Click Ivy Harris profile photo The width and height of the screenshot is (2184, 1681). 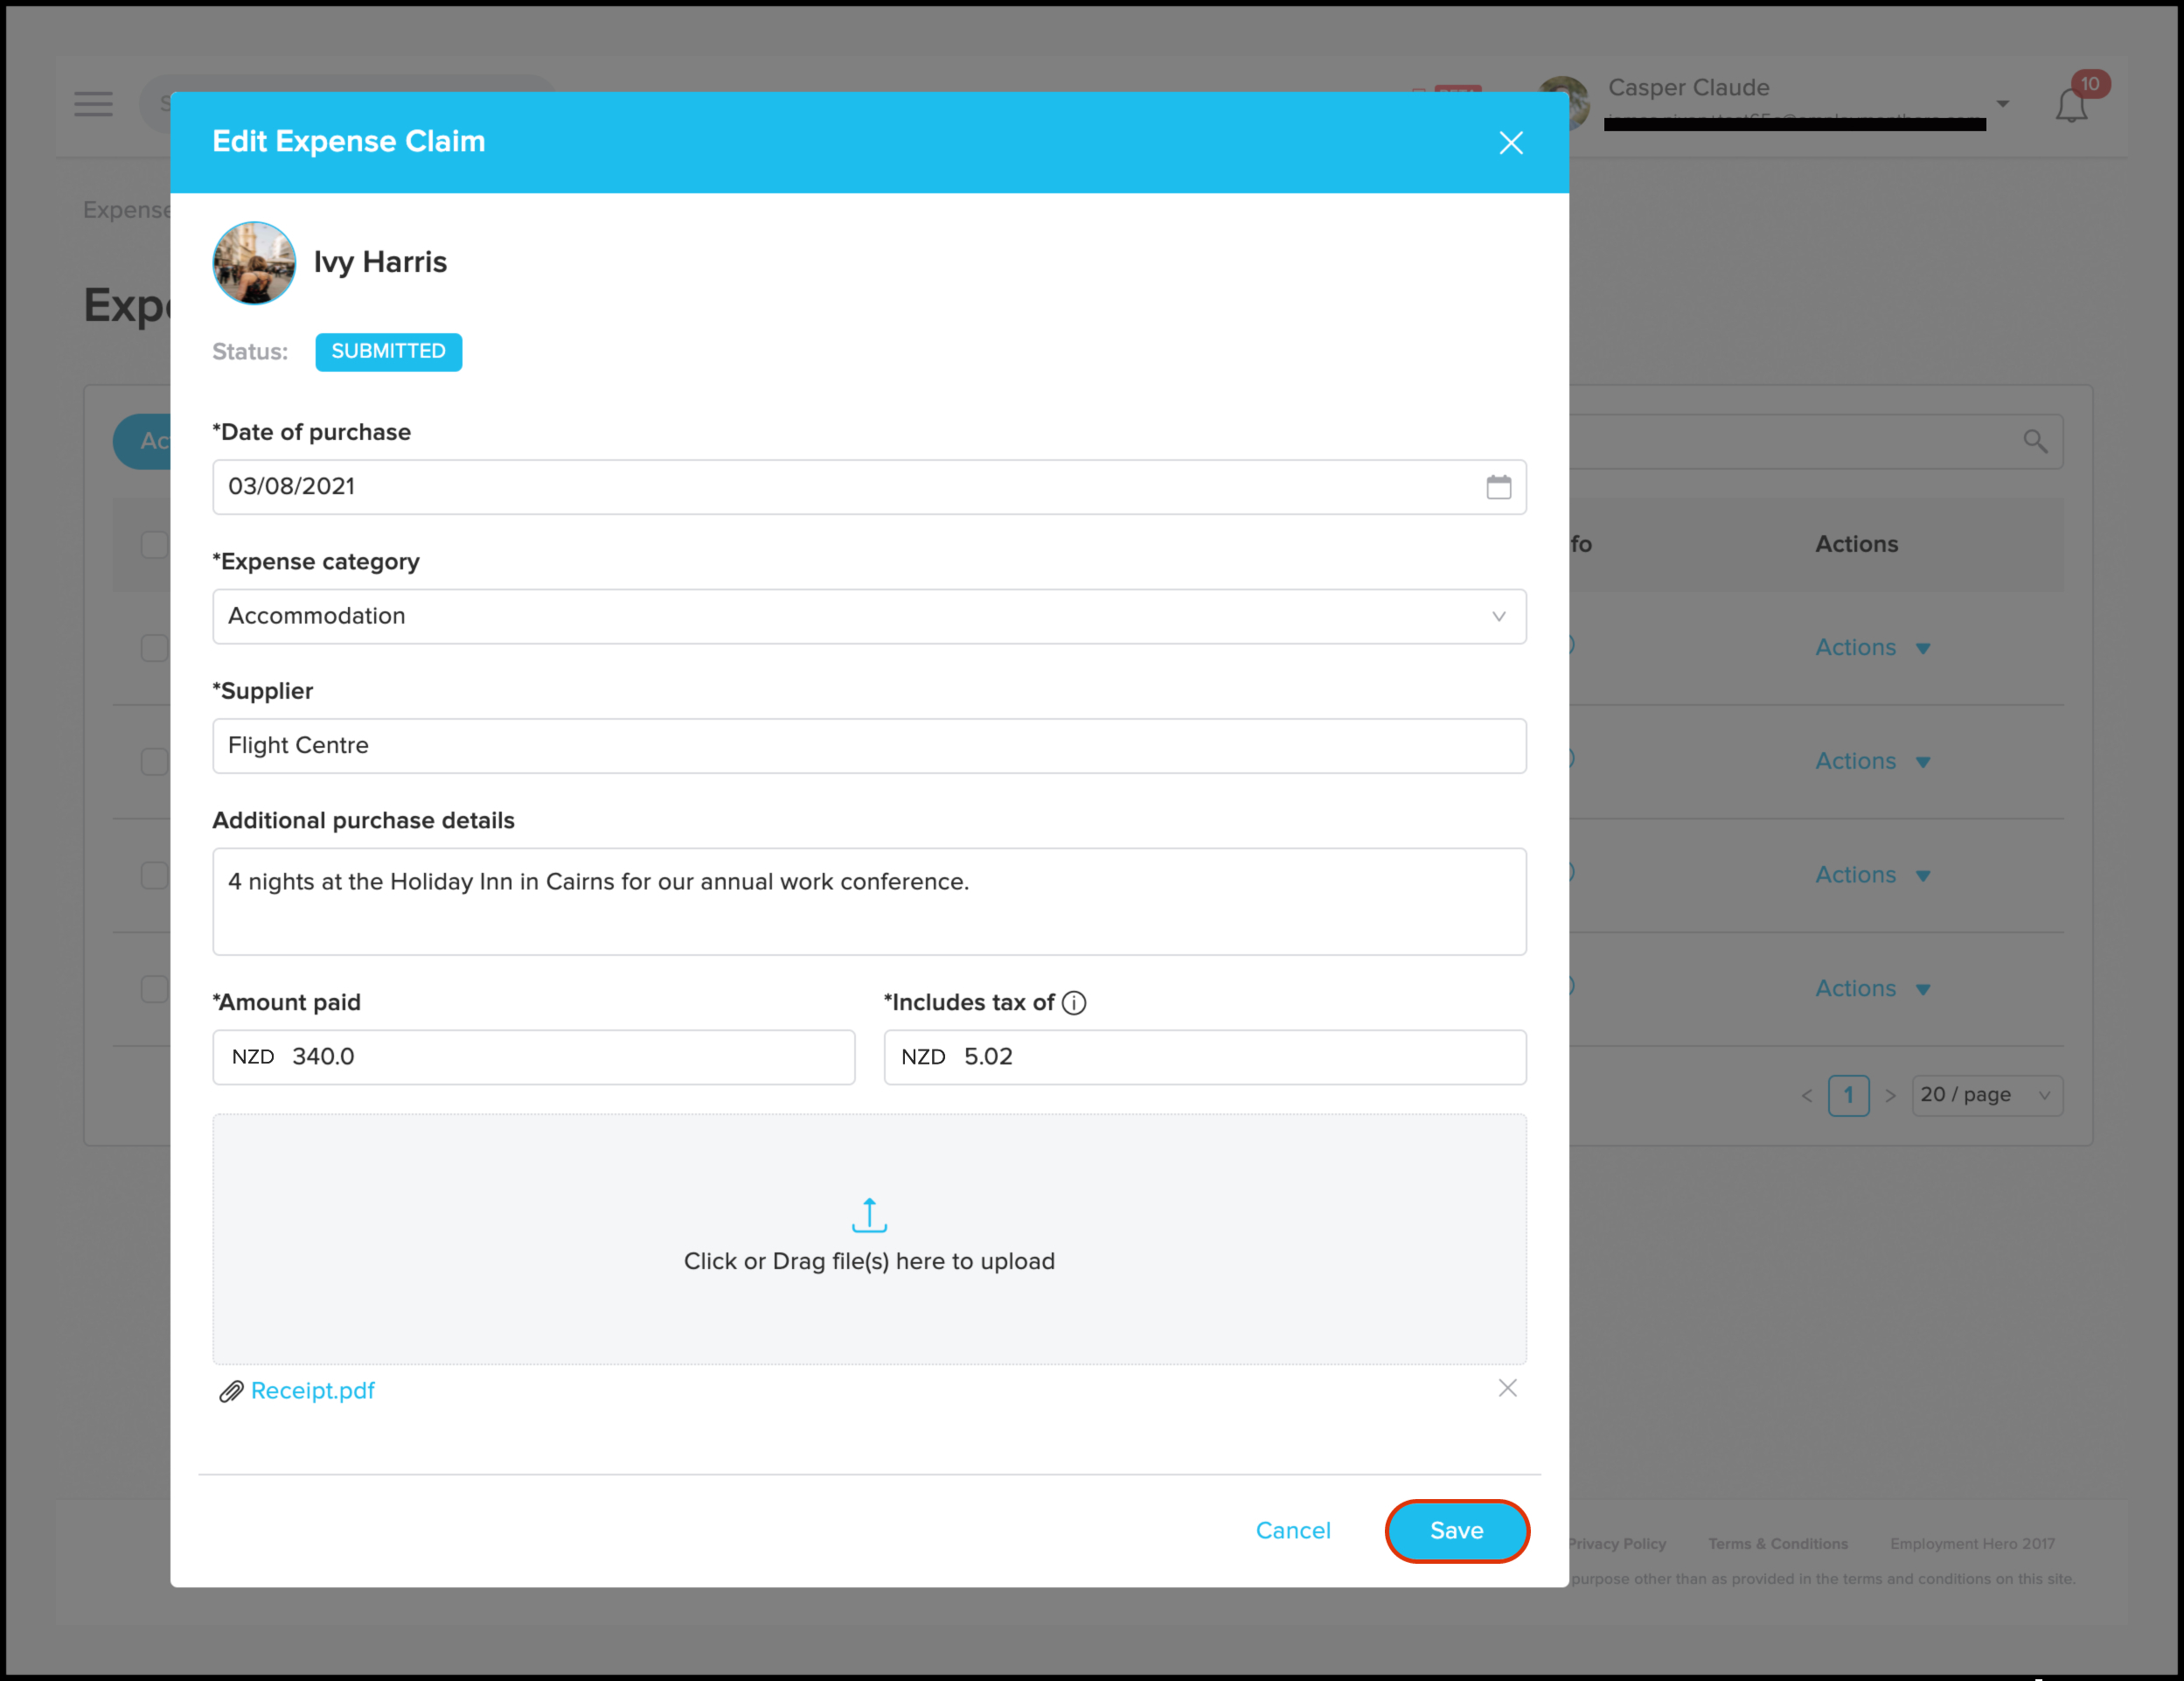[x=254, y=263]
